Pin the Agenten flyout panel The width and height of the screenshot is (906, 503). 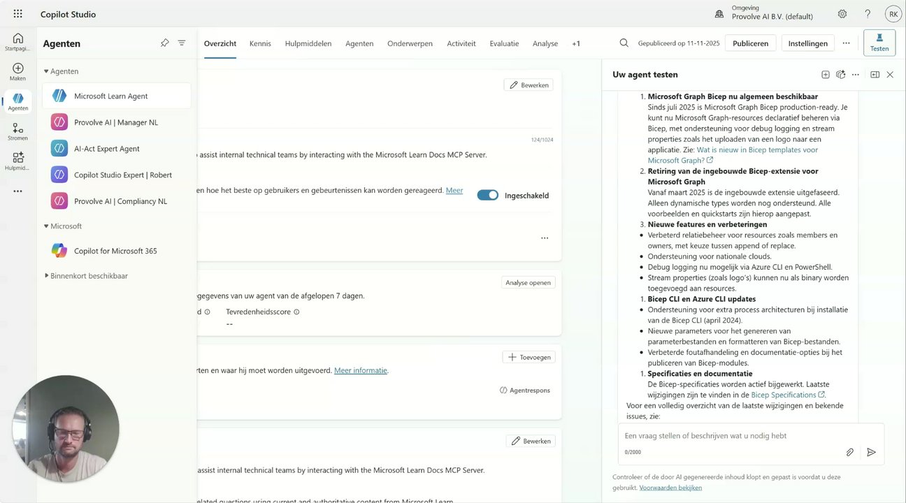(164, 43)
